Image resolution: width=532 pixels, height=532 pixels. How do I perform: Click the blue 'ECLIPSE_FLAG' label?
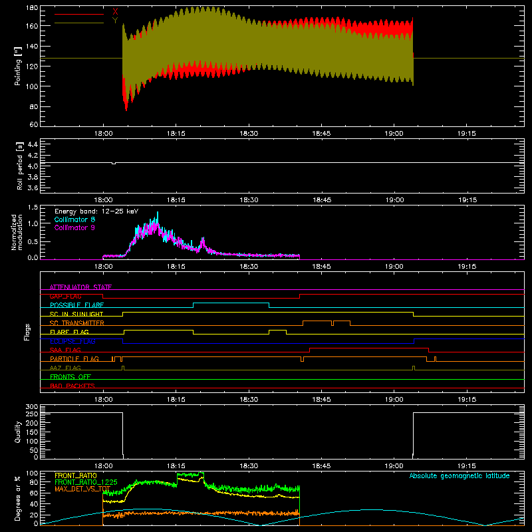72,341
